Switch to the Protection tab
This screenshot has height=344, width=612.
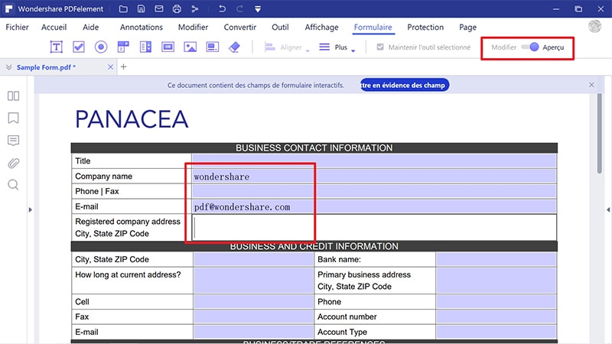pyautogui.click(x=425, y=28)
